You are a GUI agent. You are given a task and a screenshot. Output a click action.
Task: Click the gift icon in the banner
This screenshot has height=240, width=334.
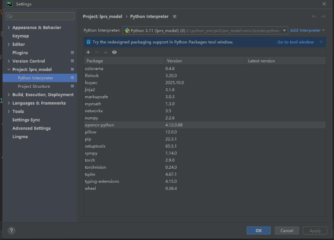click(89, 42)
